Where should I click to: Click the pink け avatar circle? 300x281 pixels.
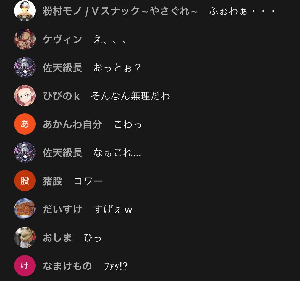tap(25, 266)
